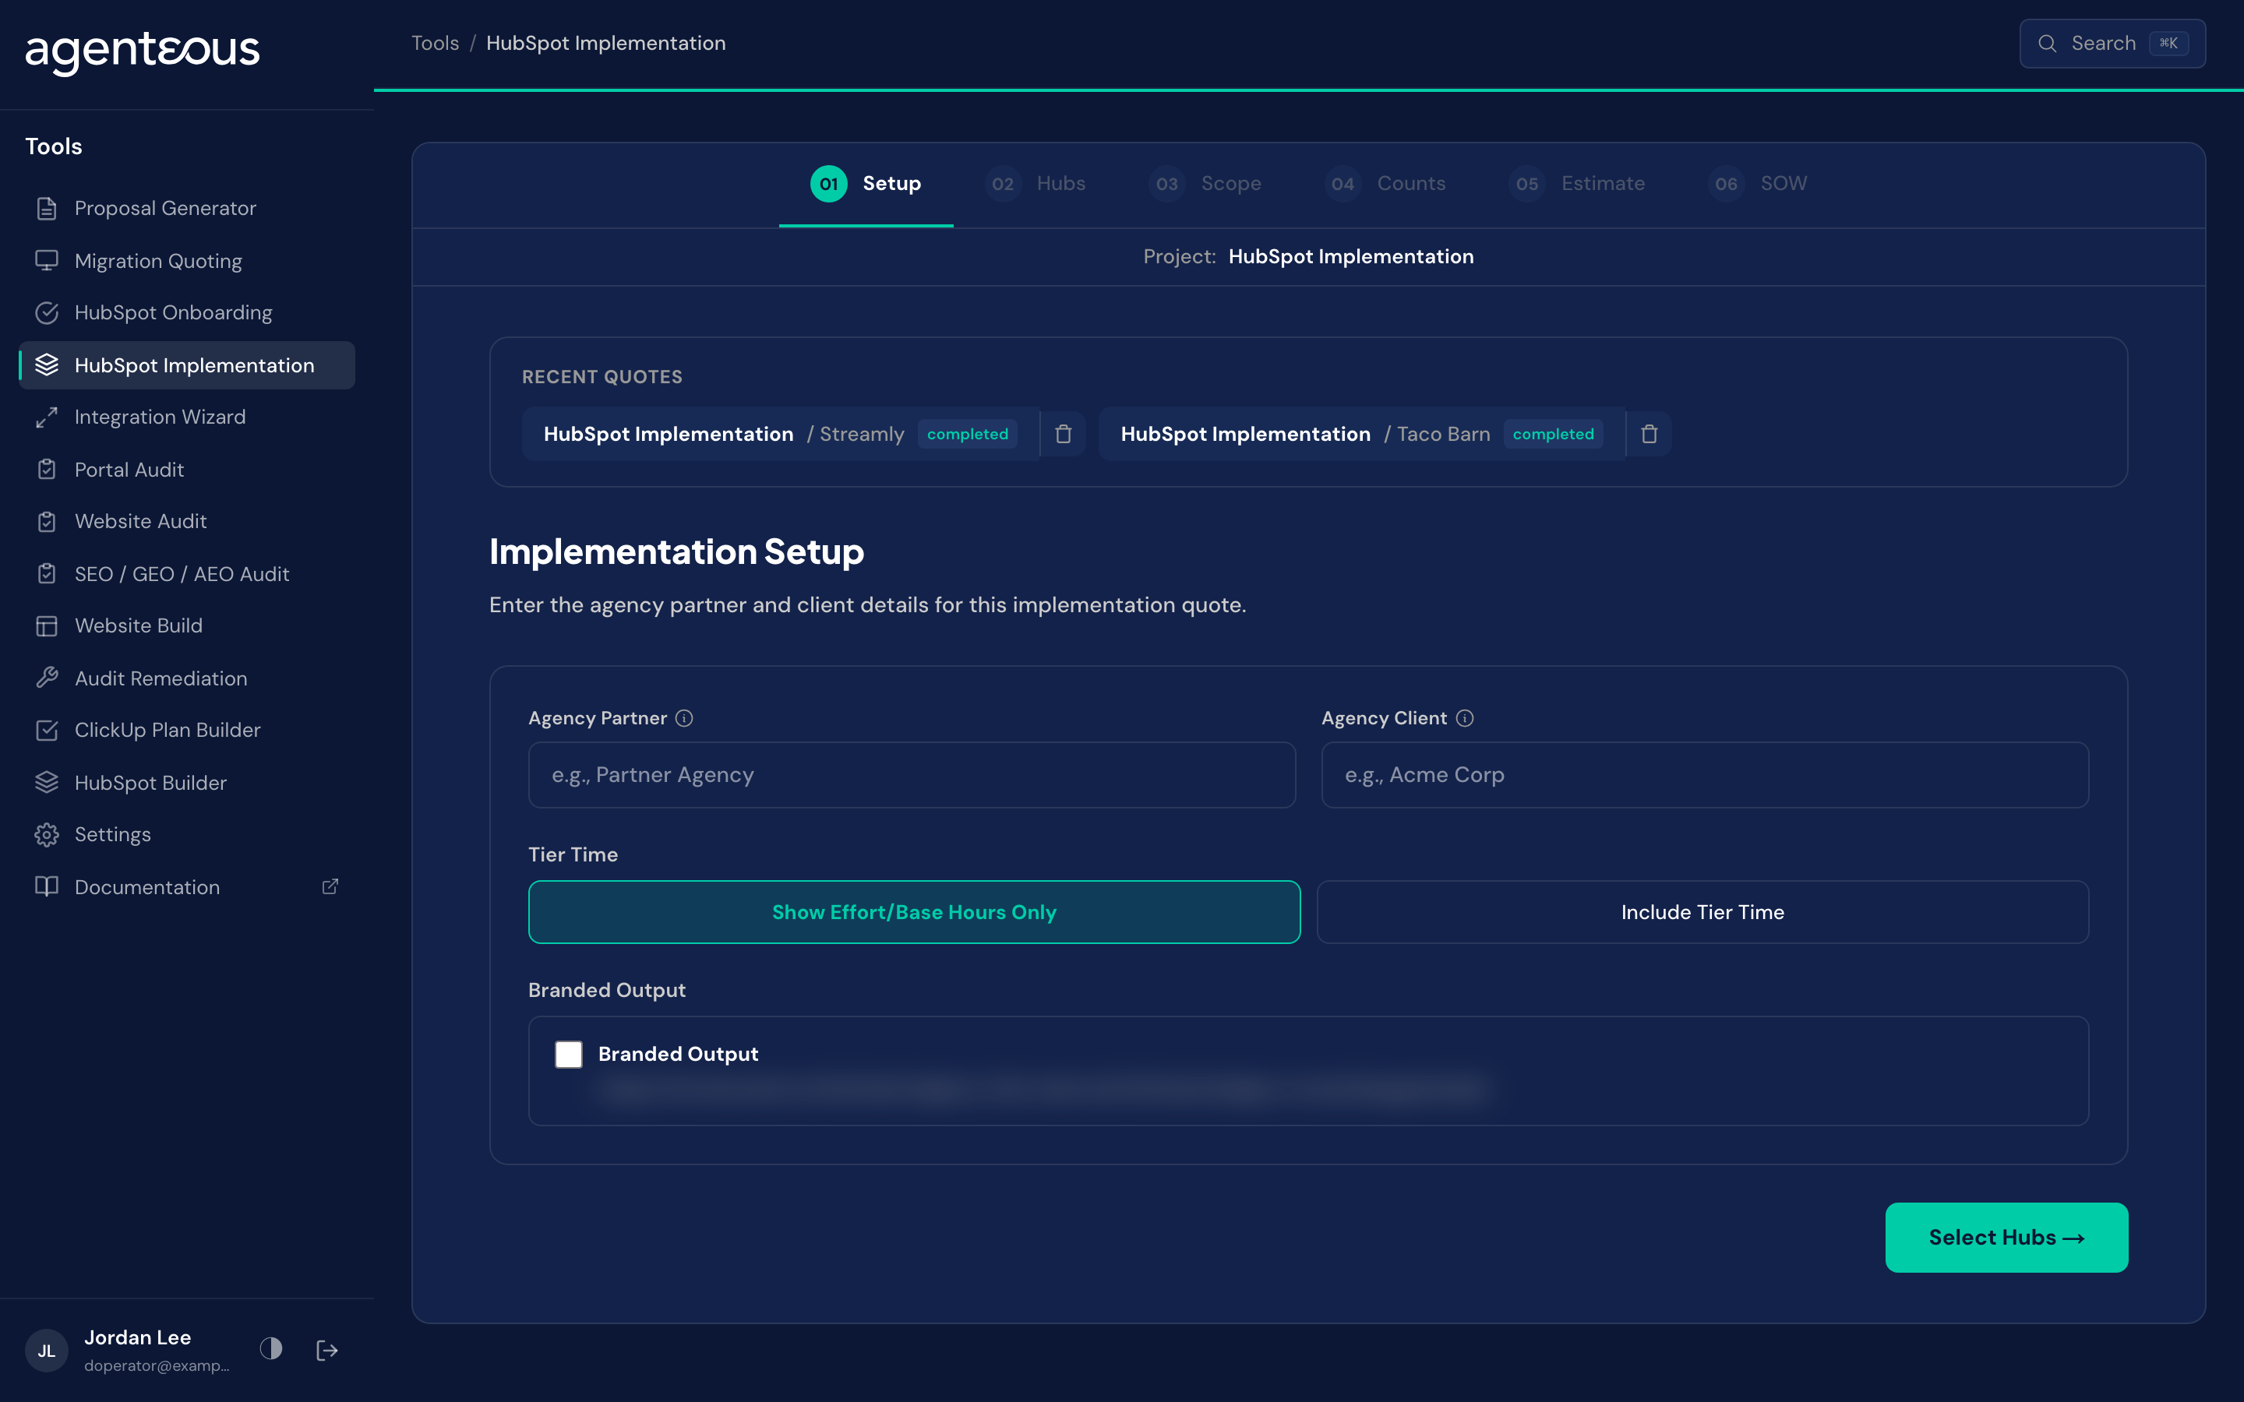Toggle the light/dark theme icon
The height and width of the screenshot is (1402, 2244).
tap(271, 1349)
